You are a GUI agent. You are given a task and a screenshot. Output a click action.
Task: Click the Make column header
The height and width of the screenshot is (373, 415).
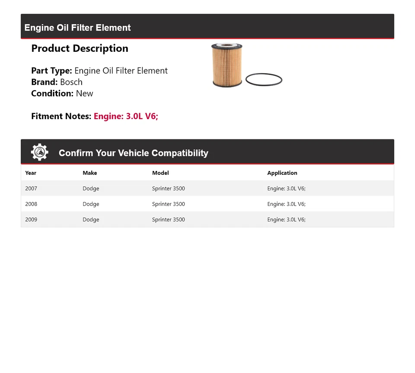click(x=90, y=173)
